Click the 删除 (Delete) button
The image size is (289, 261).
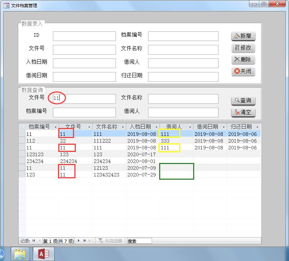pos(243,59)
